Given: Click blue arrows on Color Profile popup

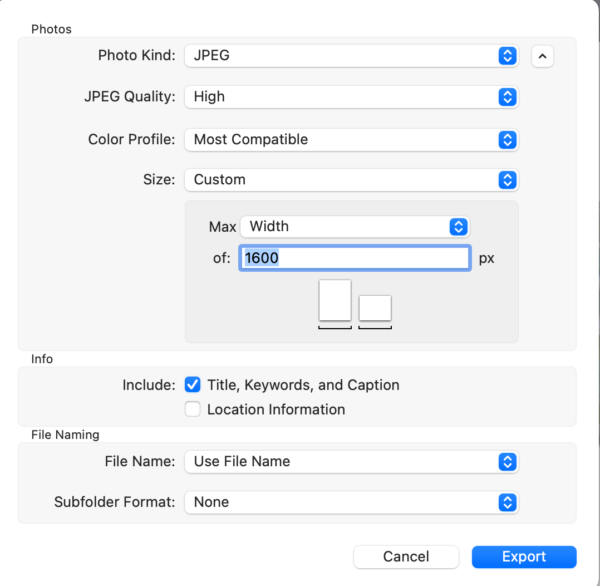Looking at the screenshot, I should pyautogui.click(x=507, y=139).
